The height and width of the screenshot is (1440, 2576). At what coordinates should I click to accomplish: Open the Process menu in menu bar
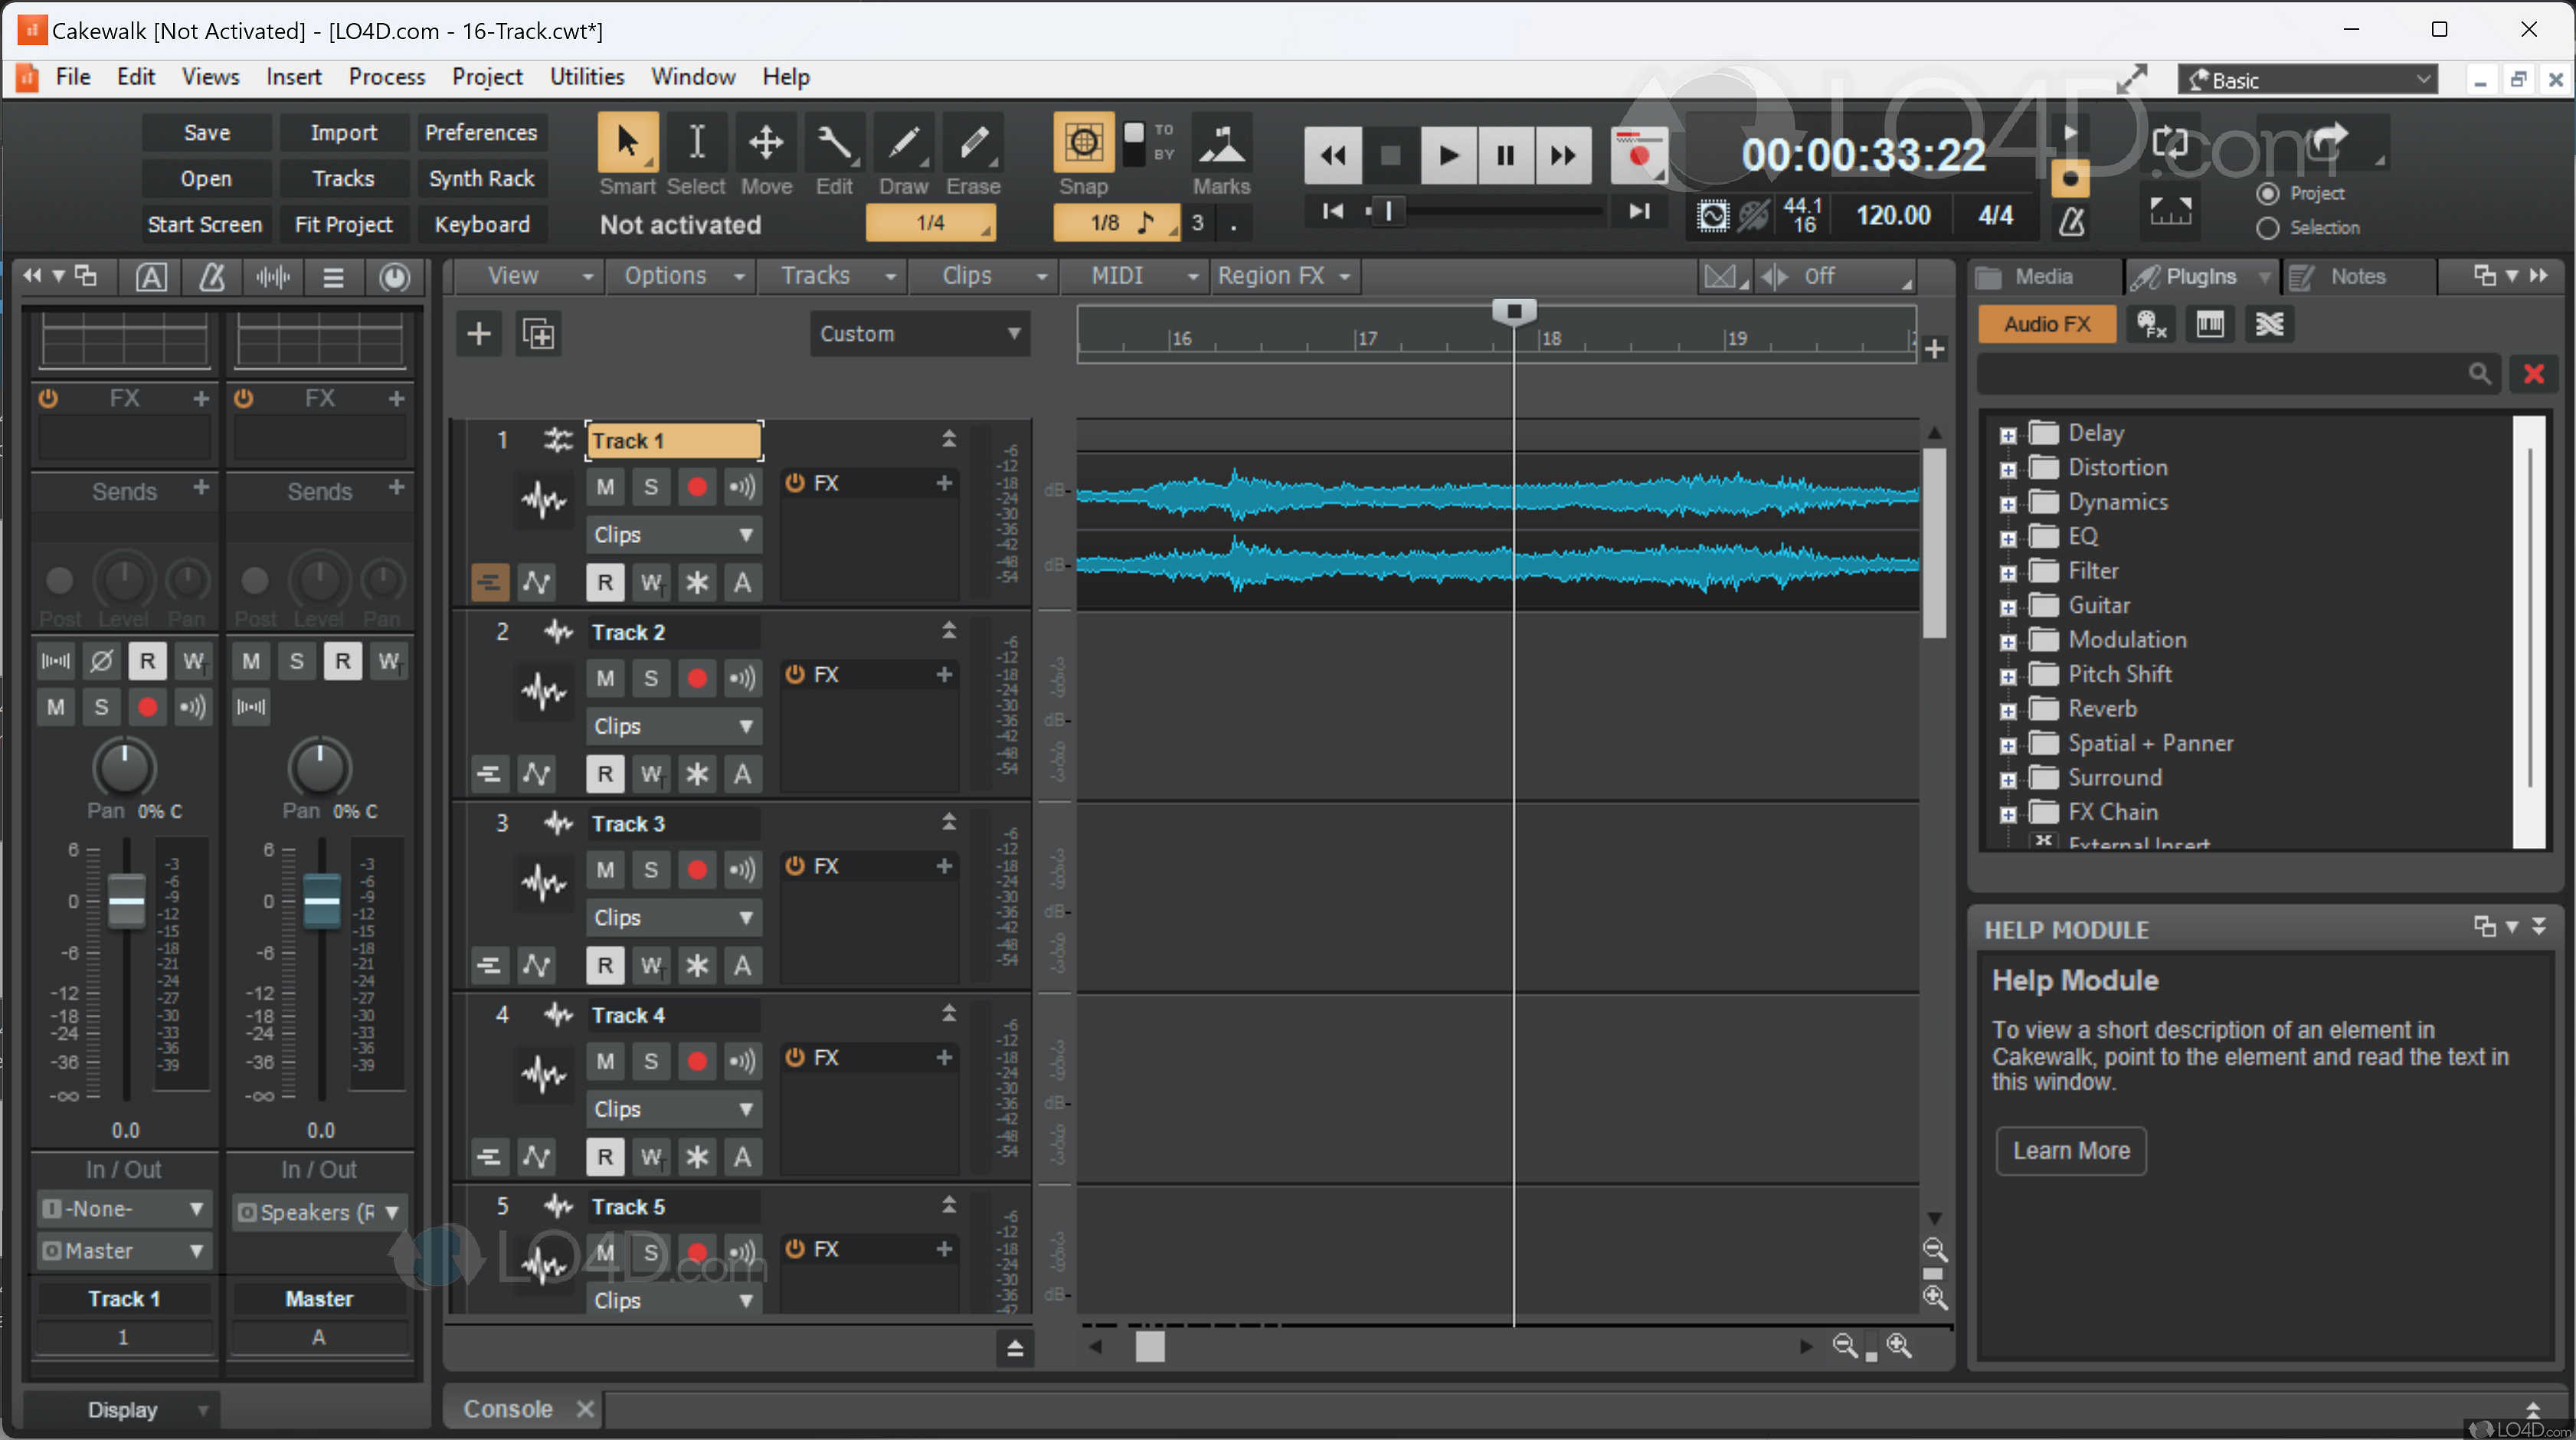point(388,76)
